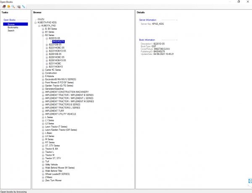This screenshot has width=252, height=193.
Task: Select the BKIDK5275 book entry
Action: coord(58,41)
